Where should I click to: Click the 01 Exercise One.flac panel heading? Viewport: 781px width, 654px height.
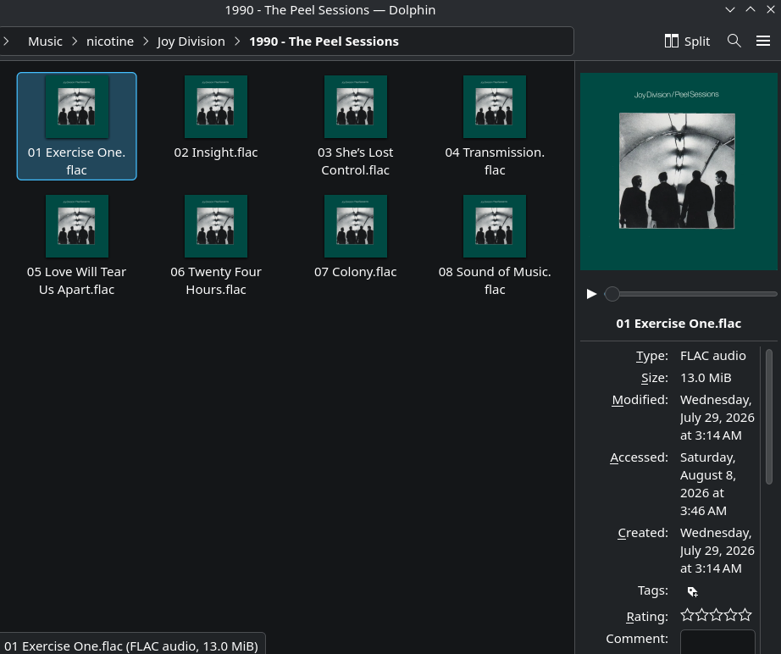click(x=679, y=324)
